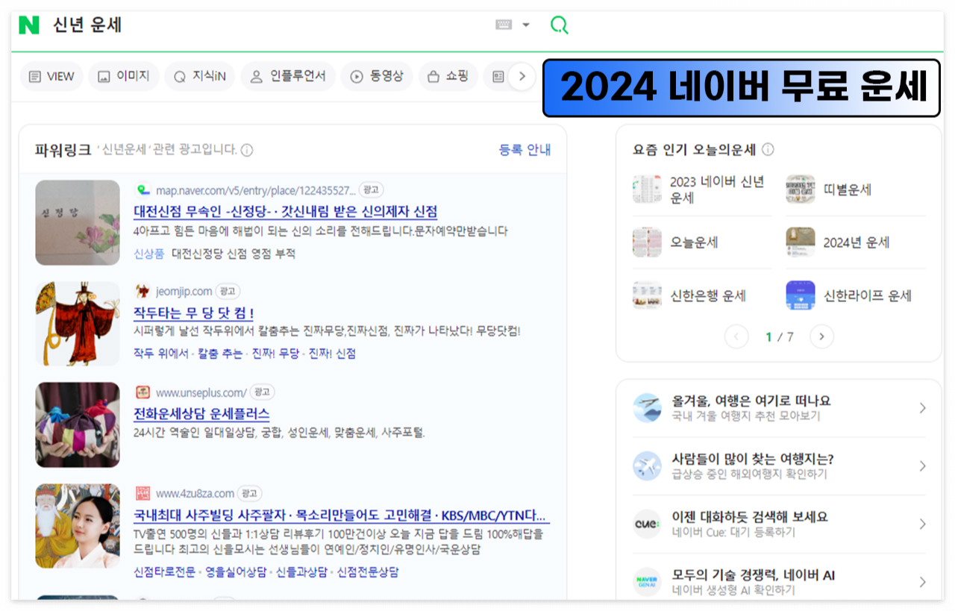The width and height of the screenshot is (955, 611).
Task: Click the map.naver.com favicon
Action: pyautogui.click(x=142, y=189)
